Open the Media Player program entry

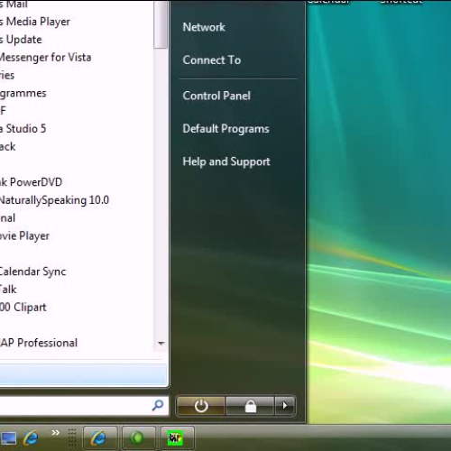(x=35, y=22)
